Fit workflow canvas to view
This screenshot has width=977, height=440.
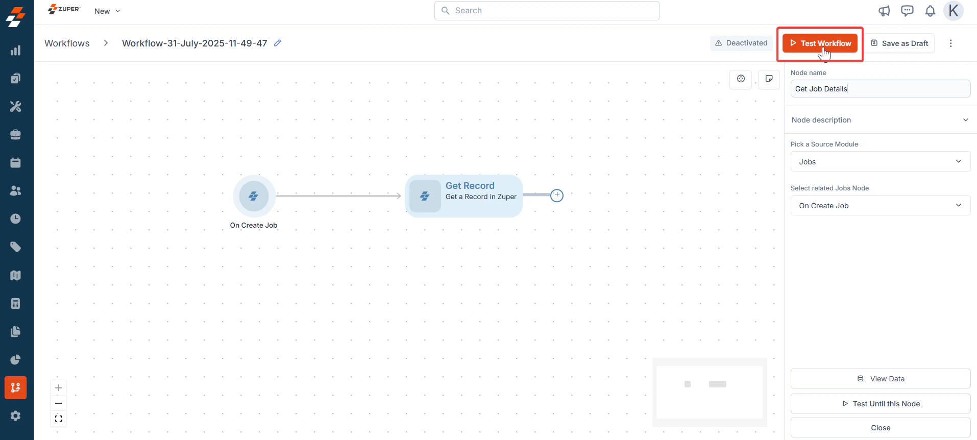point(59,419)
